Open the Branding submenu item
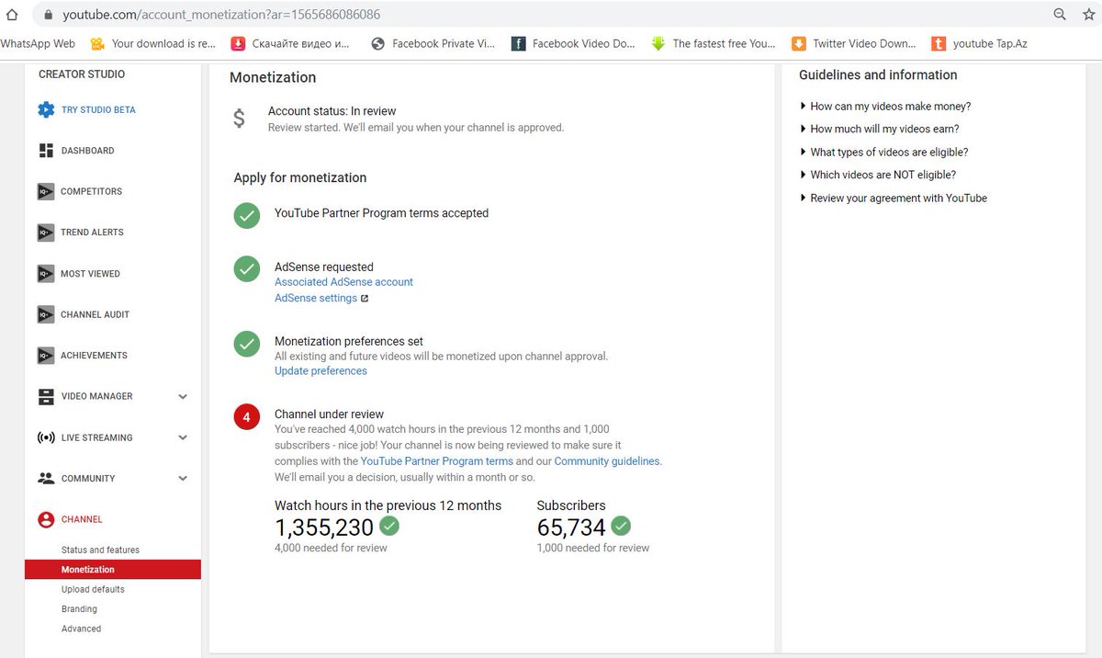Image resolution: width=1102 pixels, height=658 pixels. point(79,609)
